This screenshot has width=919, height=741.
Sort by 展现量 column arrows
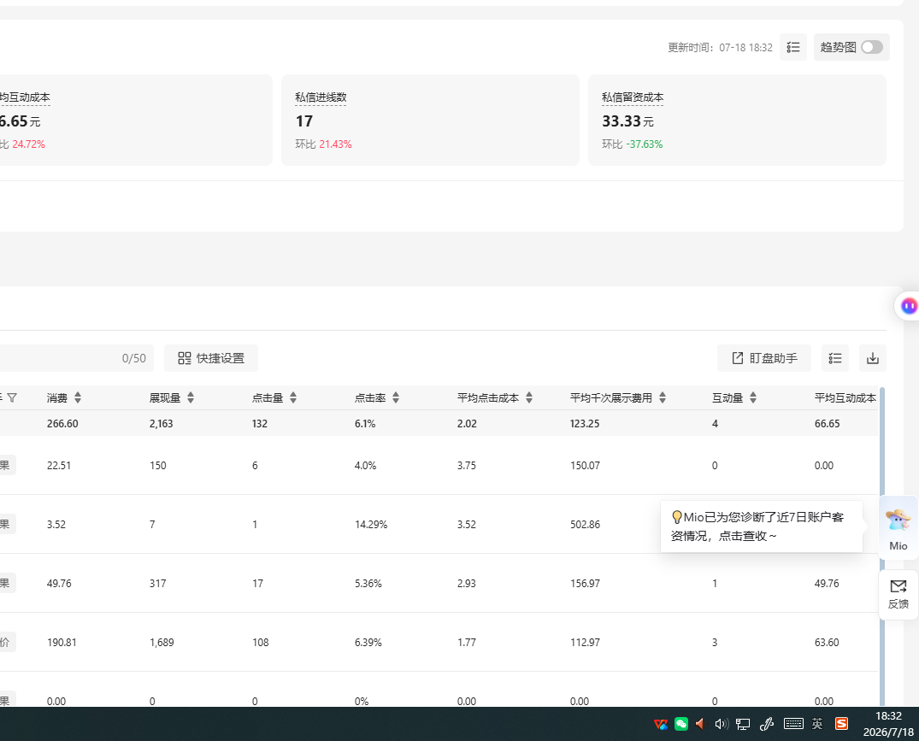[191, 397]
